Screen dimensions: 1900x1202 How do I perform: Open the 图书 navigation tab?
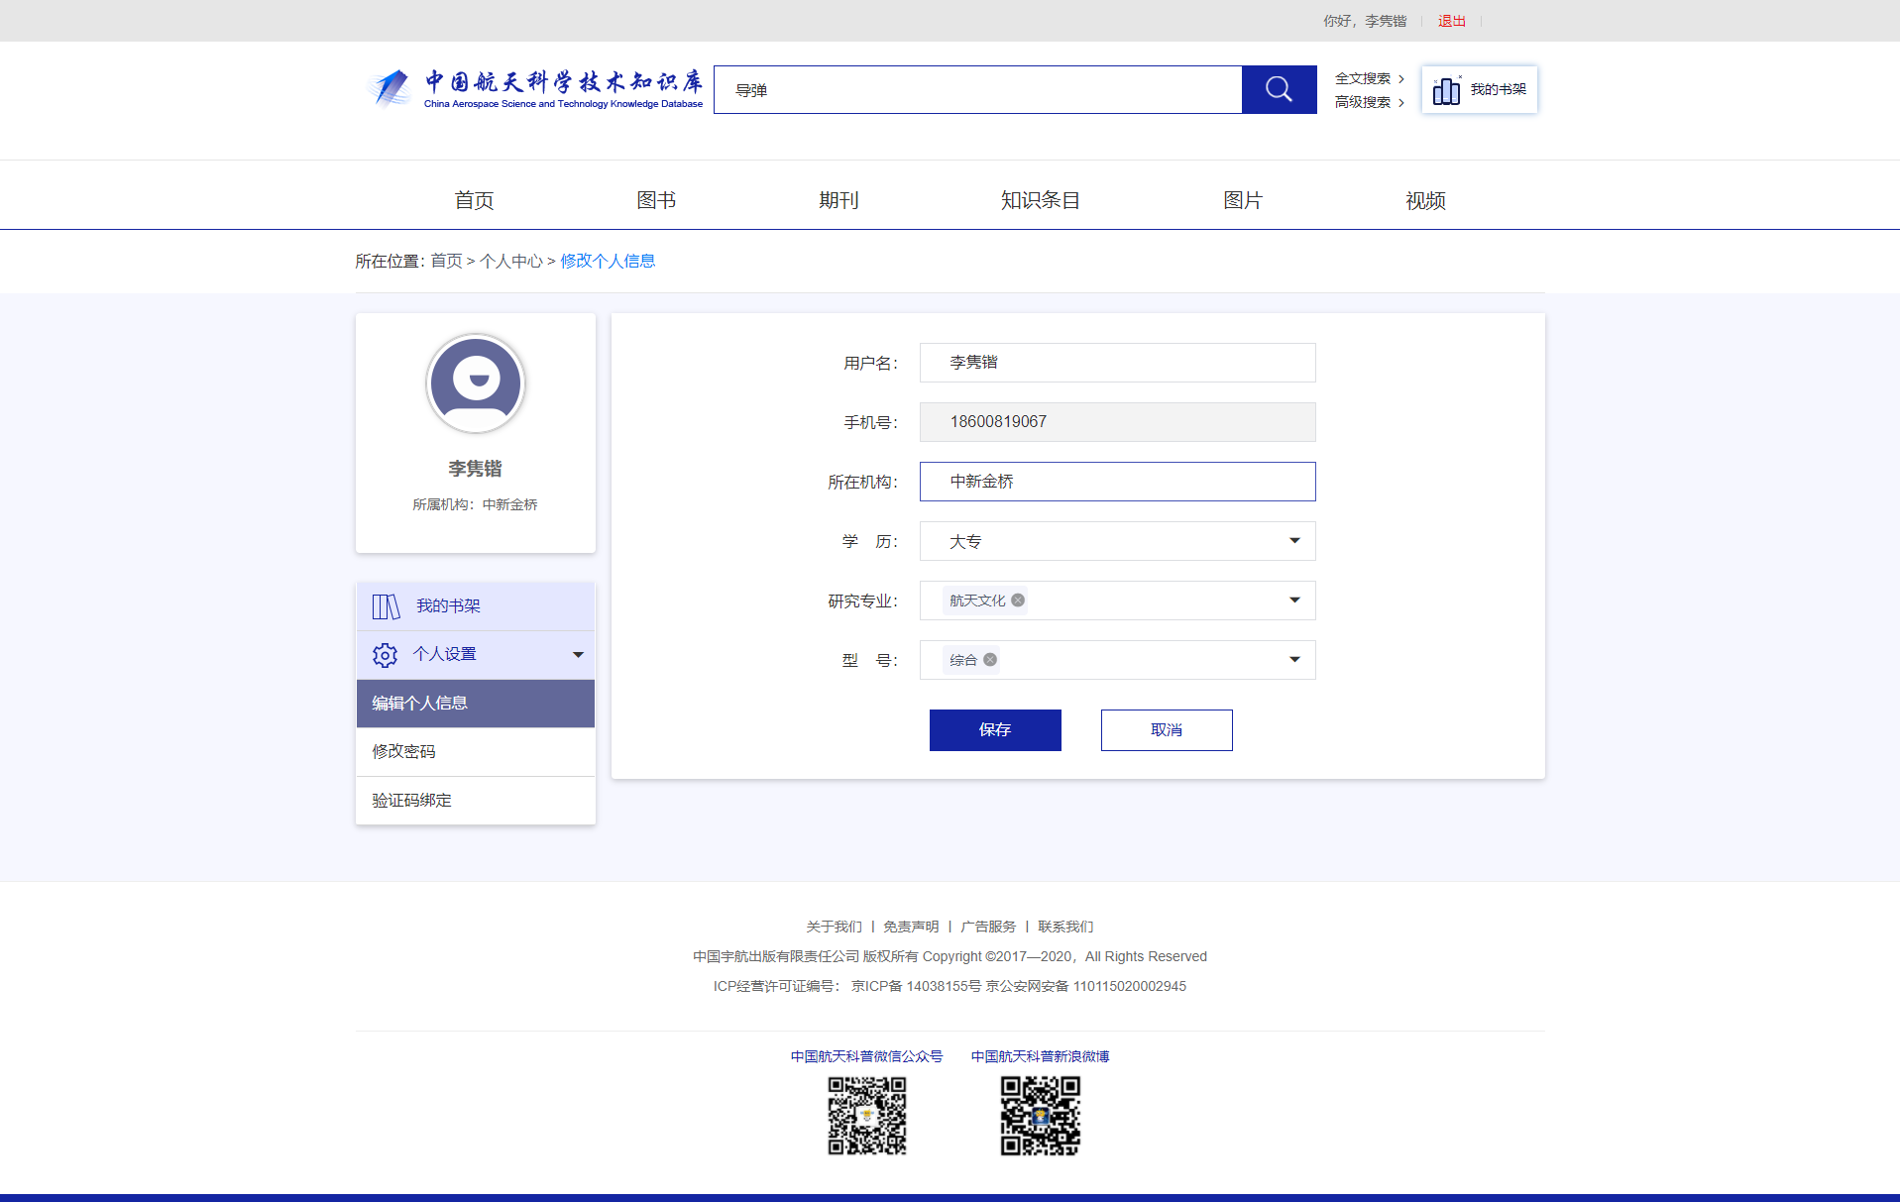(656, 200)
